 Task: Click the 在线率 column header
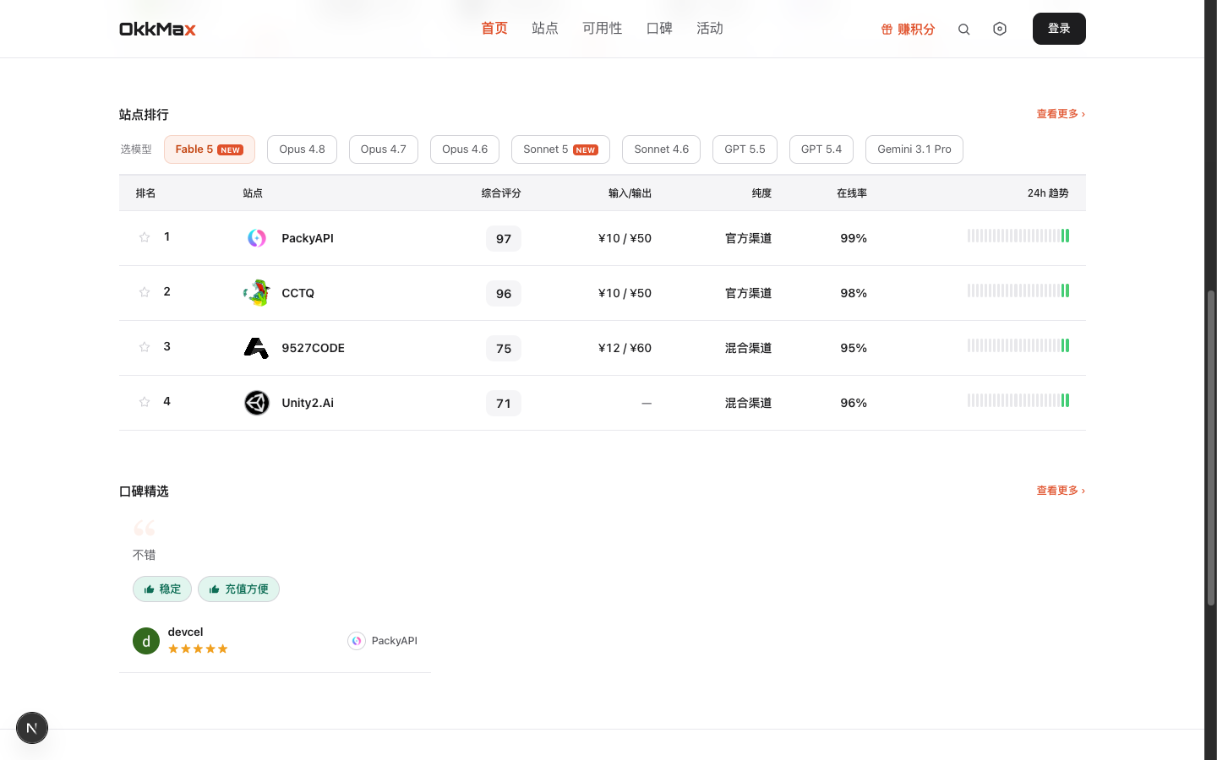[x=852, y=193]
